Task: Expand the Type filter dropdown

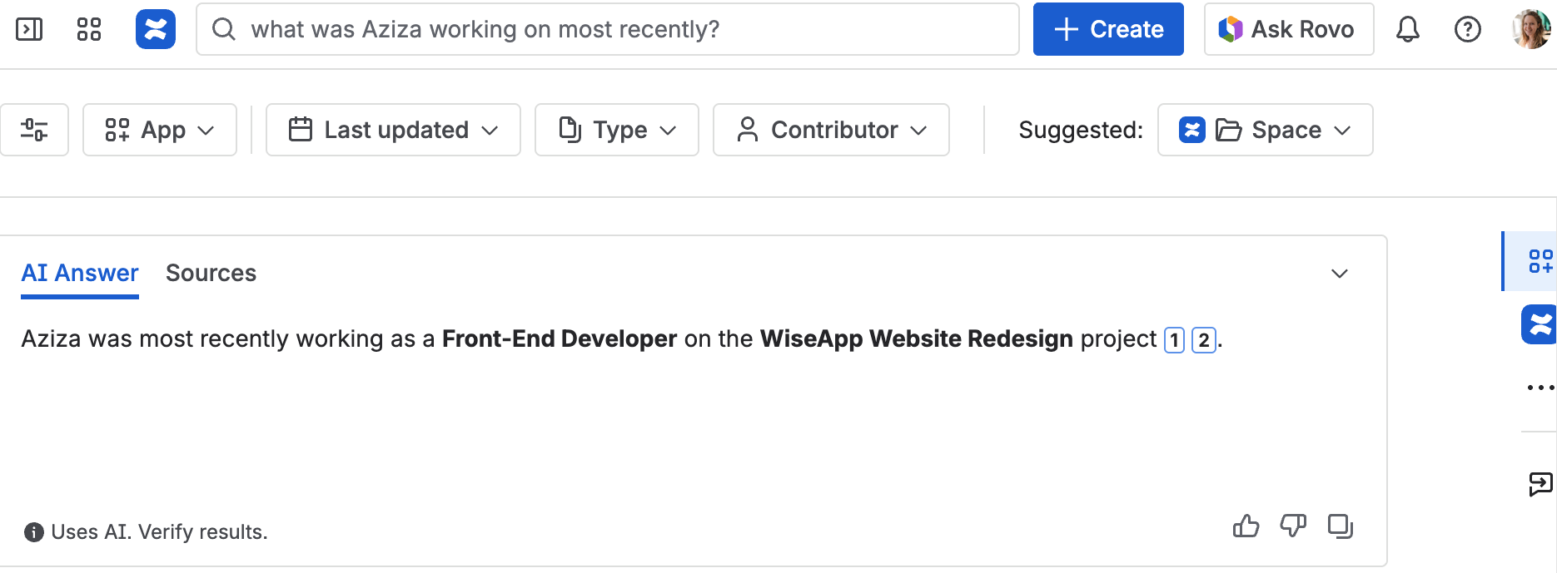Action: 617,130
